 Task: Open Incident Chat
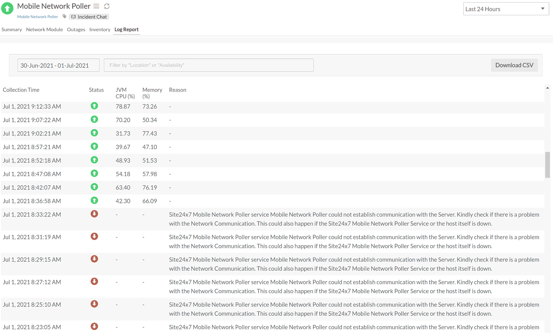(89, 17)
